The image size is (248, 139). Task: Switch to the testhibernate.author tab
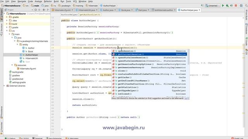click(164, 10)
